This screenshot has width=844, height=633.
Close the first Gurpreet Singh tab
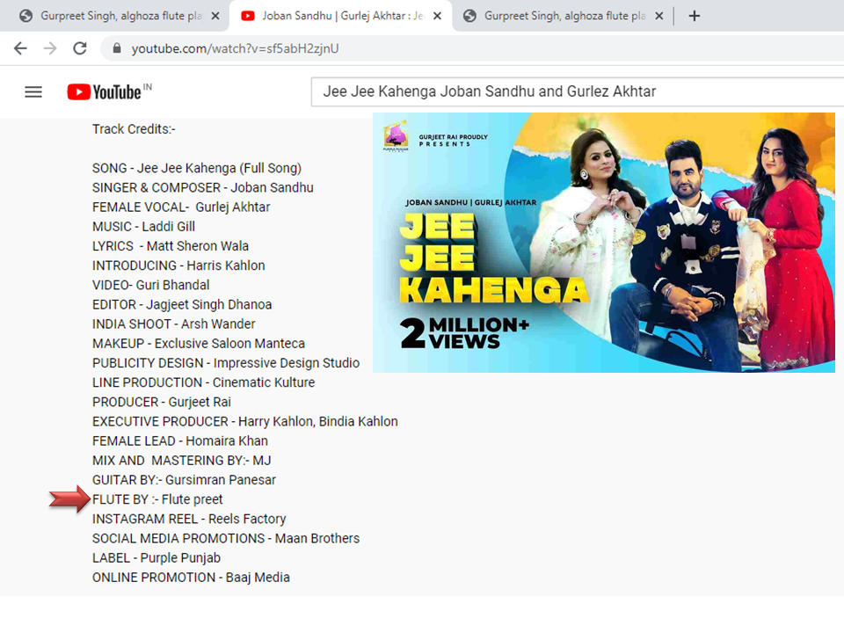coord(215,16)
